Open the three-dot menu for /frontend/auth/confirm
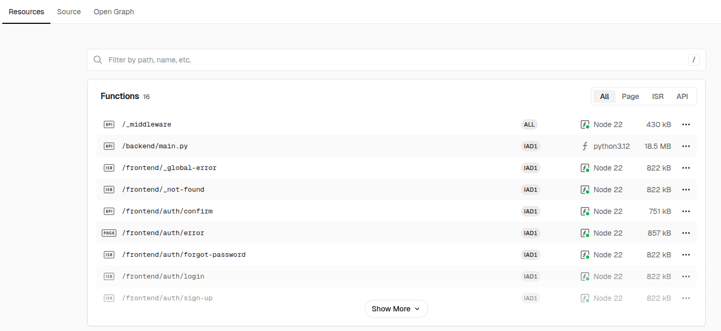The width and height of the screenshot is (721, 331). click(686, 211)
